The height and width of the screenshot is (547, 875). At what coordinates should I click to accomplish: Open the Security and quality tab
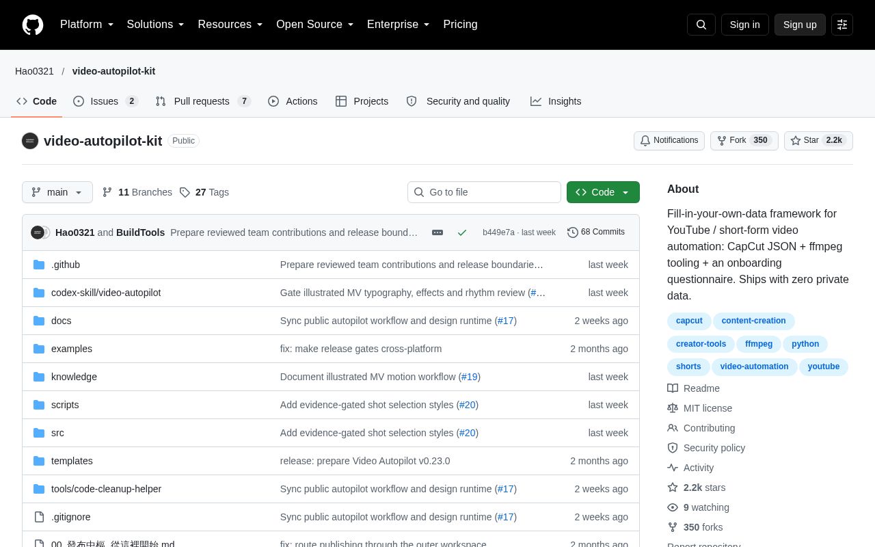pyautogui.click(x=458, y=101)
